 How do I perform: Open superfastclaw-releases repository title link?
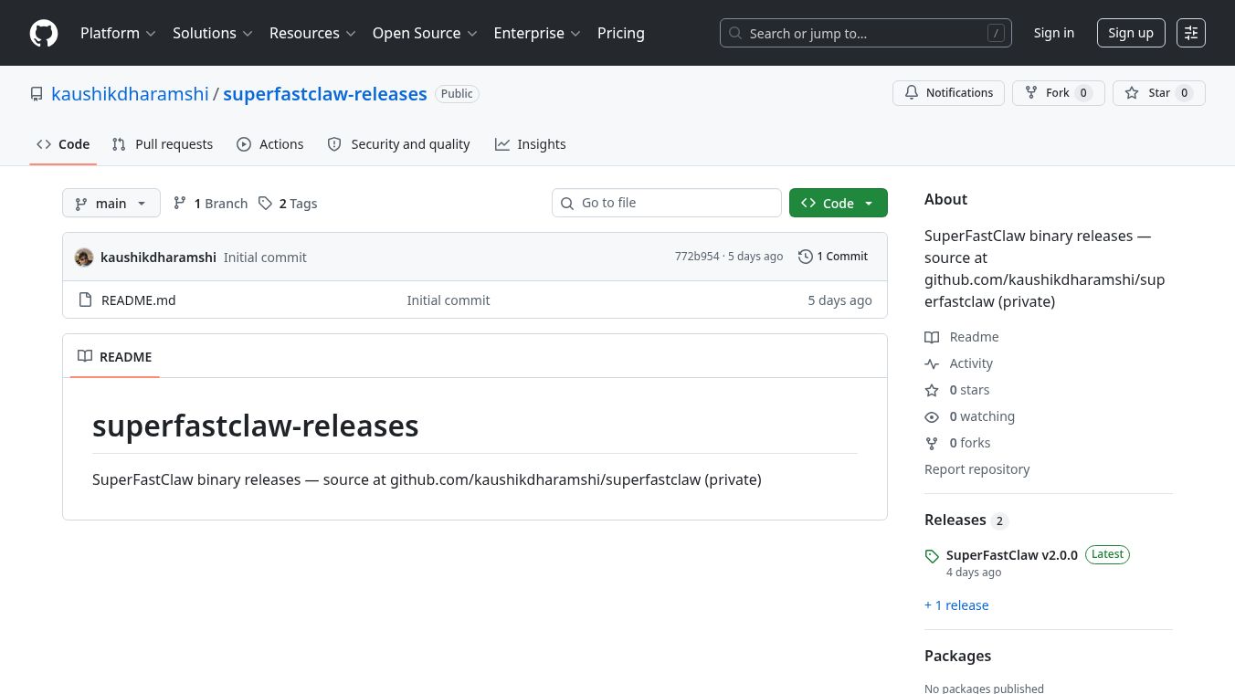325,94
